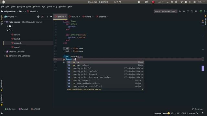Choose protected_methods(all=…) suggestion

click(105, 86)
